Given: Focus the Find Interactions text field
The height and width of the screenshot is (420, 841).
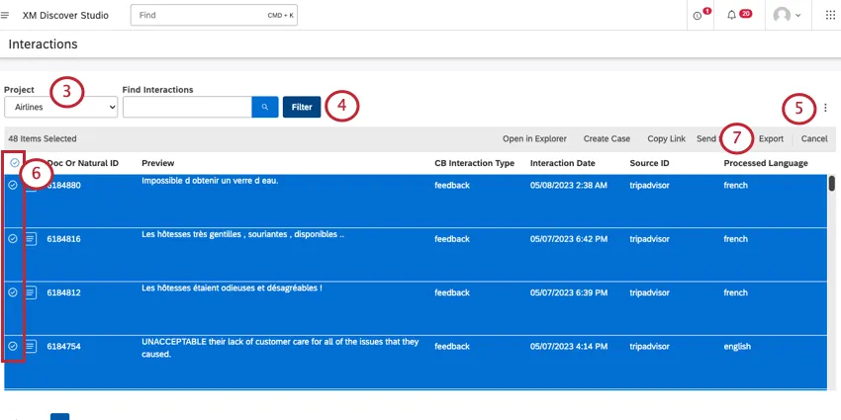Looking at the screenshot, I should [x=187, y=107].
